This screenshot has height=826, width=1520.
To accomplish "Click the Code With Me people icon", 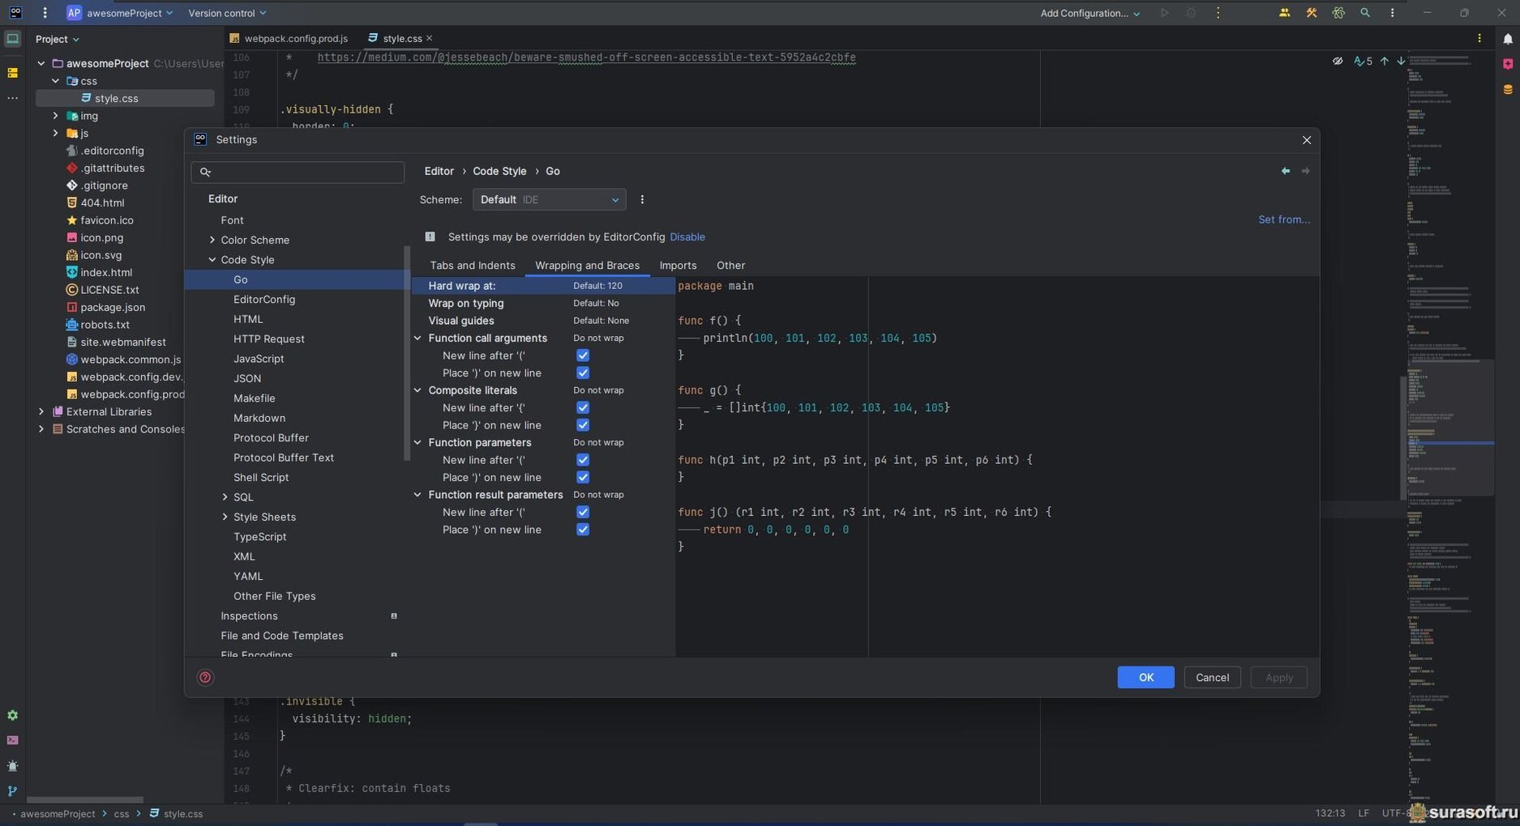I will point(1284,13).
